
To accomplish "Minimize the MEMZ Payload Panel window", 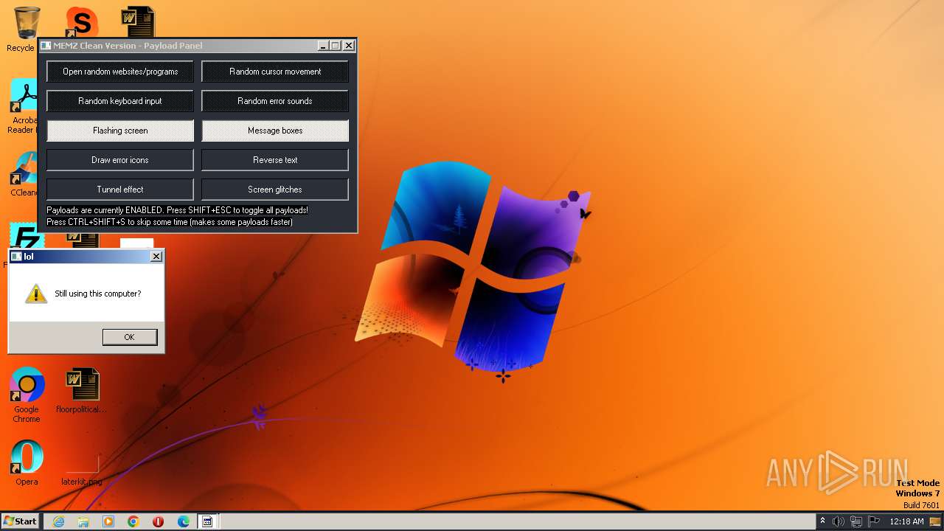I will pyautogui.click(x=323, y=46).
